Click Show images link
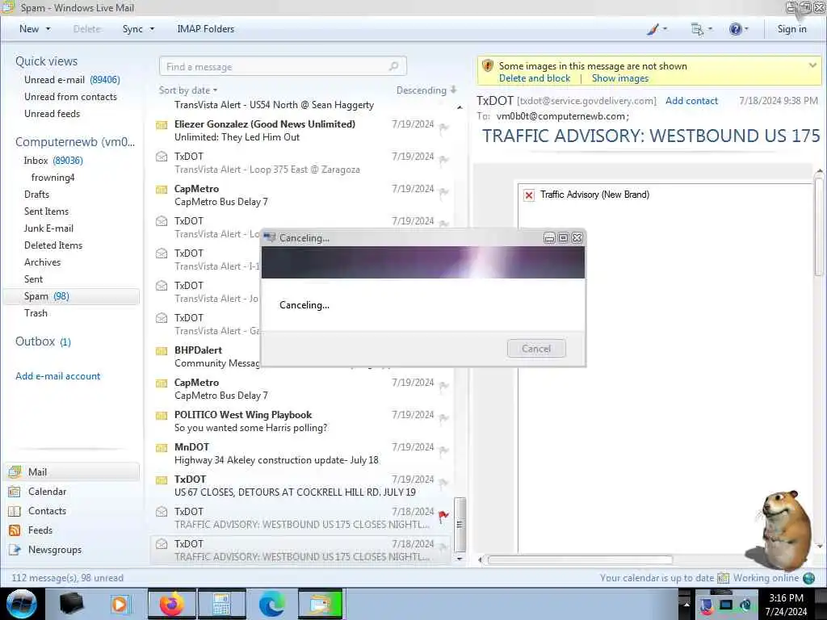The image size is (827, 620). click(x=619, y=78)
